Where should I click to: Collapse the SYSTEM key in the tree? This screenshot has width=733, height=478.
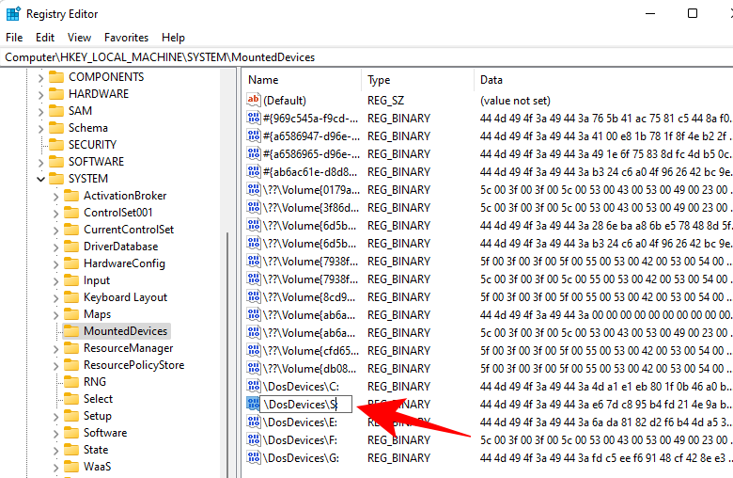[x=40, y=179]
